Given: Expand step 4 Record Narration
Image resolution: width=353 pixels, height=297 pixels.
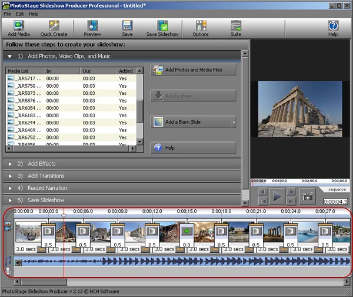Looking at the screenshot, I should (x=10, y=188).
